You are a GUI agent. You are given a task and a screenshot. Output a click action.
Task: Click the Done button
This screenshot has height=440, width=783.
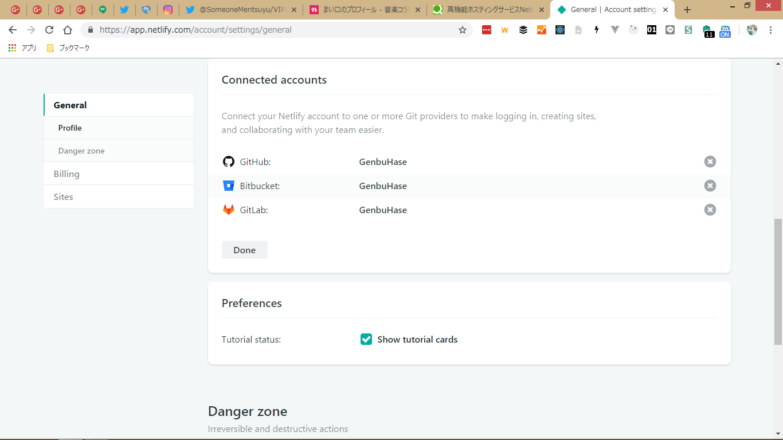tap(244, 250)
